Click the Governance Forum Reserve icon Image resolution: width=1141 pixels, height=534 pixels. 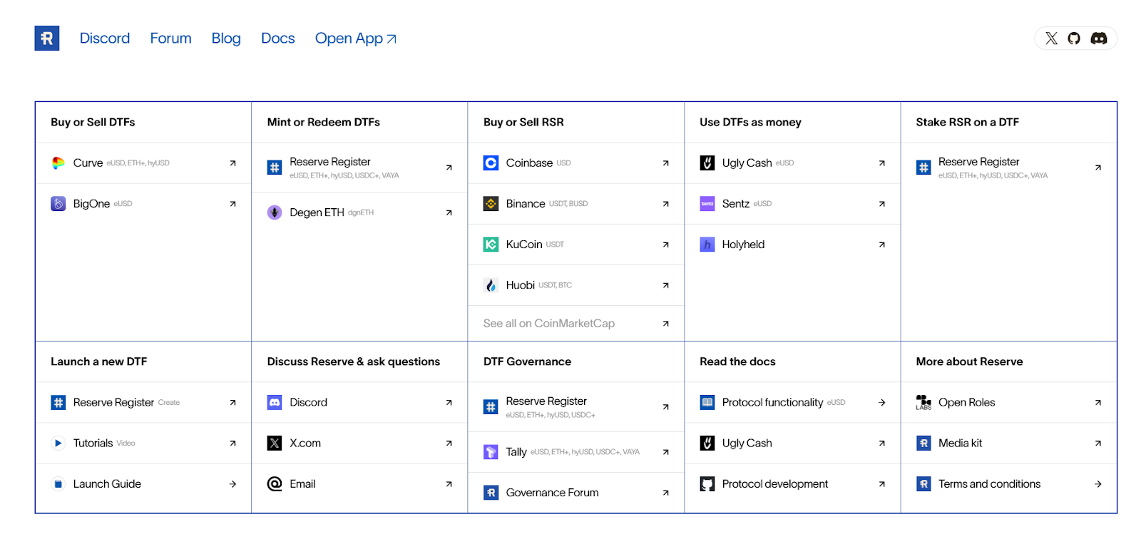[491, 493]
